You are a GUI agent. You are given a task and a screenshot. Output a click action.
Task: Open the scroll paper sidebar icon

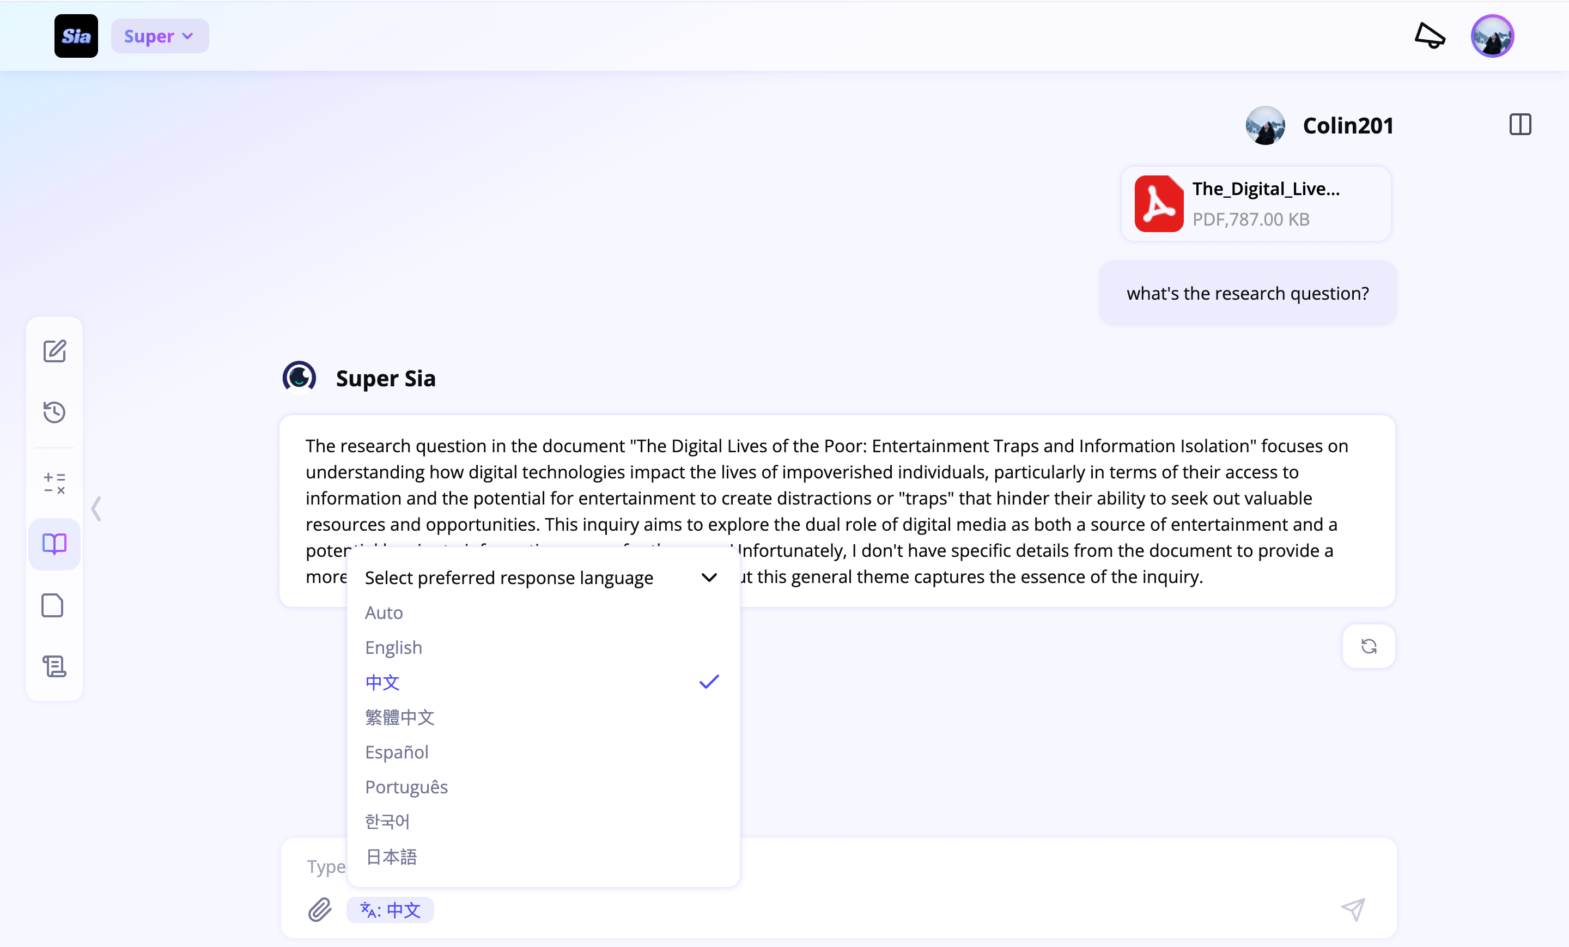click(x=54, y=666)
